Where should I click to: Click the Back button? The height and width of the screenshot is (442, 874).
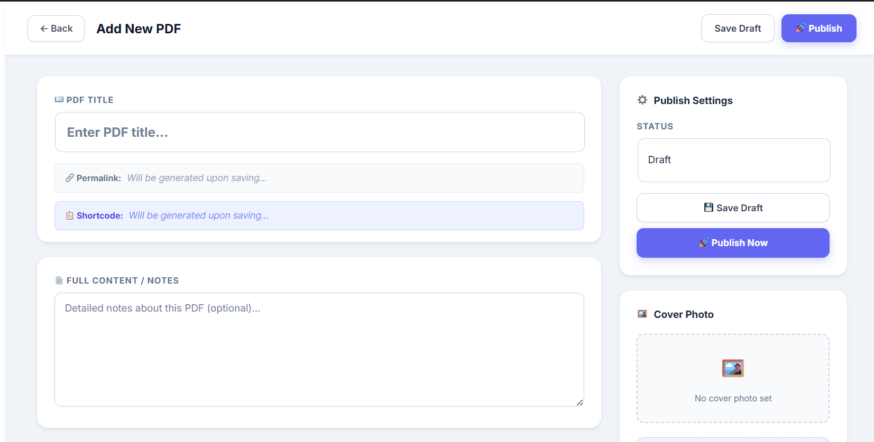(56, 29)
